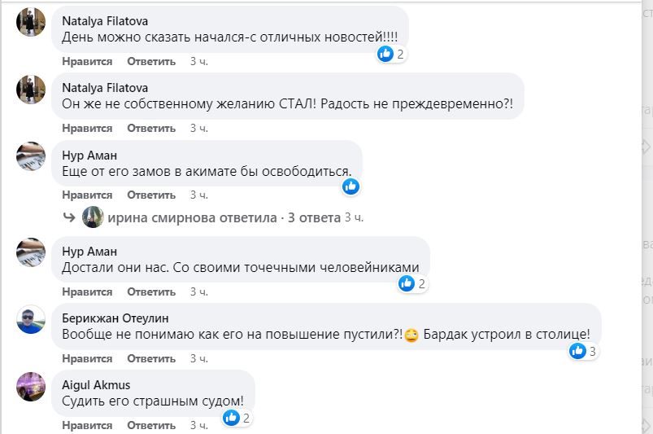Click ирина смирнова's small reply avatar
This screenshot has width=653, height=434.
coord(92,217)
